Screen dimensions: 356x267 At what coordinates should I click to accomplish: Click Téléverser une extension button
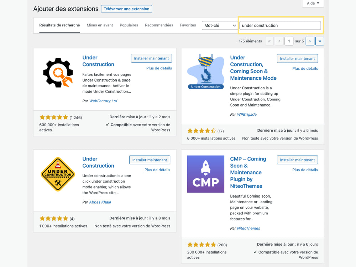(x=126, y=9)
